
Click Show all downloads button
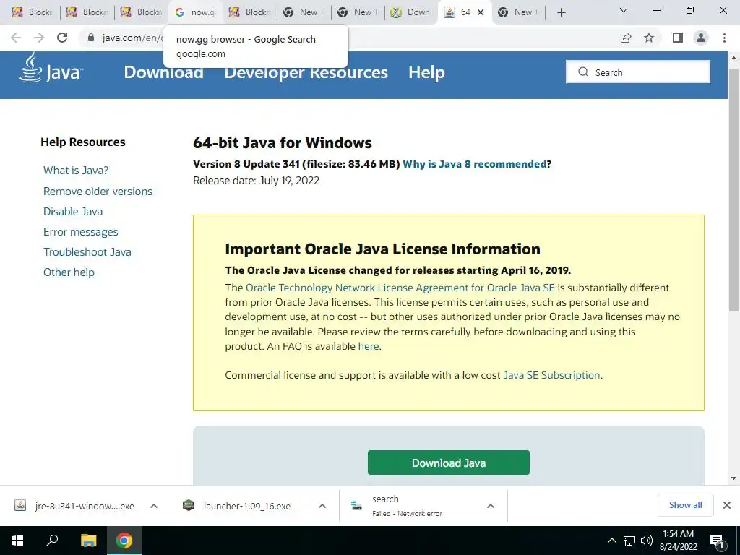685,505
